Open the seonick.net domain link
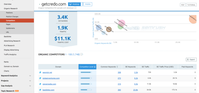 47,72
